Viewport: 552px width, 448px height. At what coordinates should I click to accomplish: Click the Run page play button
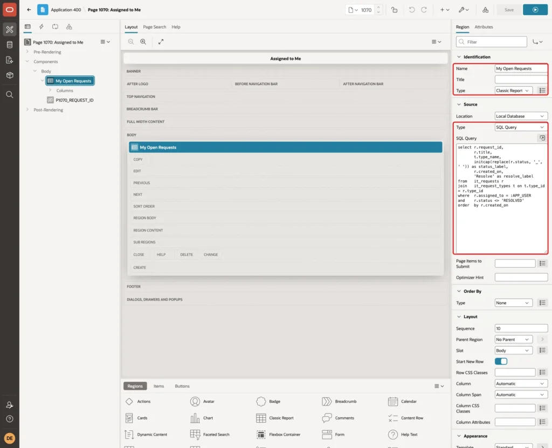(535, 10)
